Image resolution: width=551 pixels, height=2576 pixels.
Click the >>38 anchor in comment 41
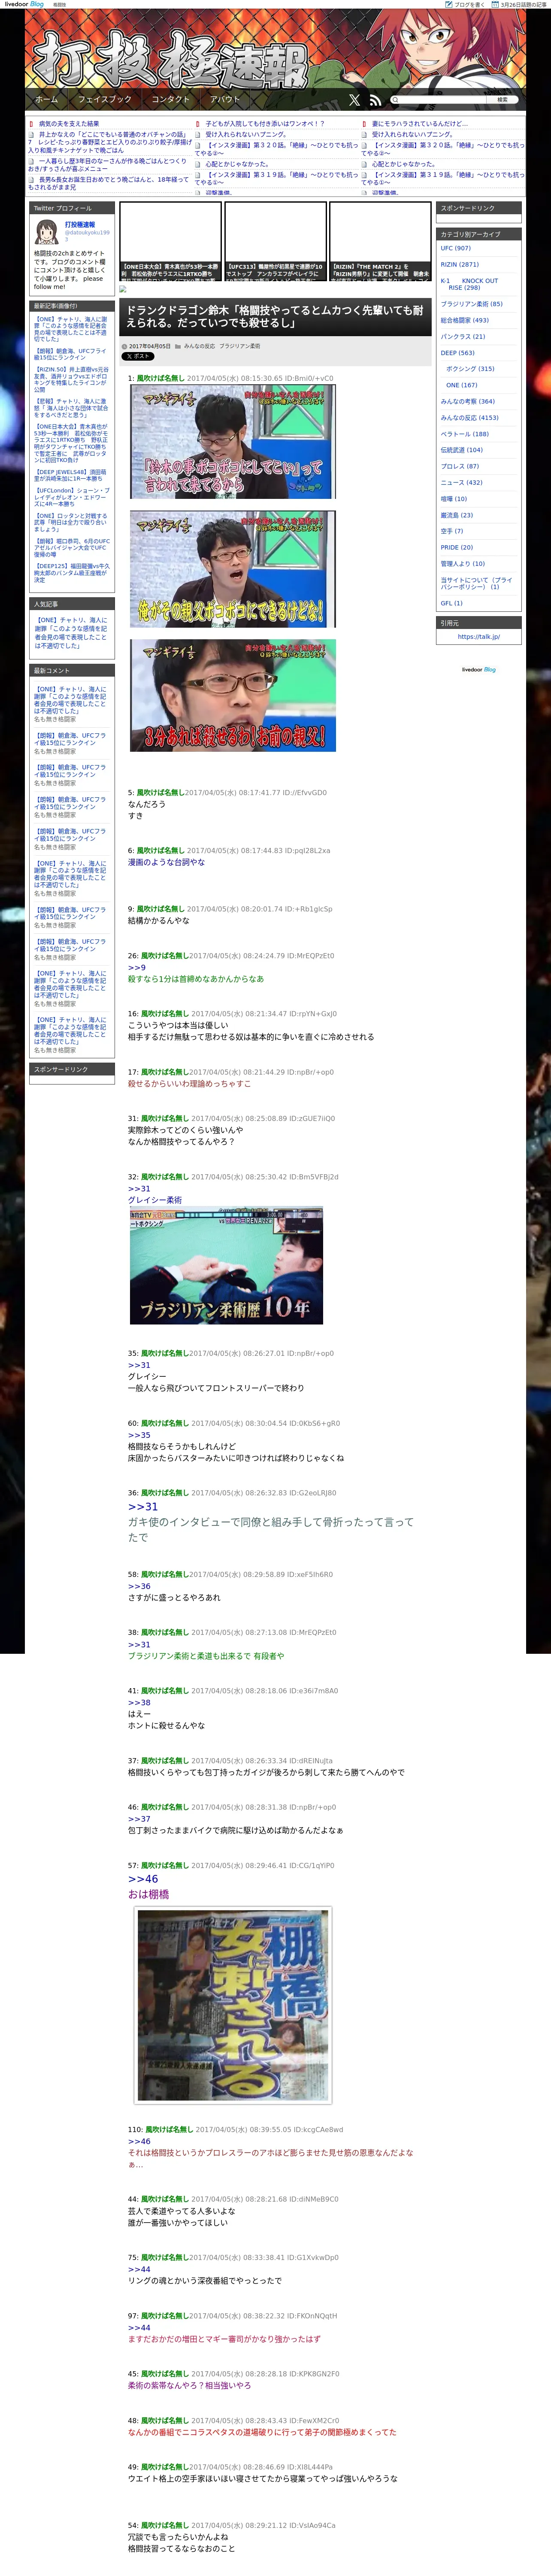(138, 1702)
